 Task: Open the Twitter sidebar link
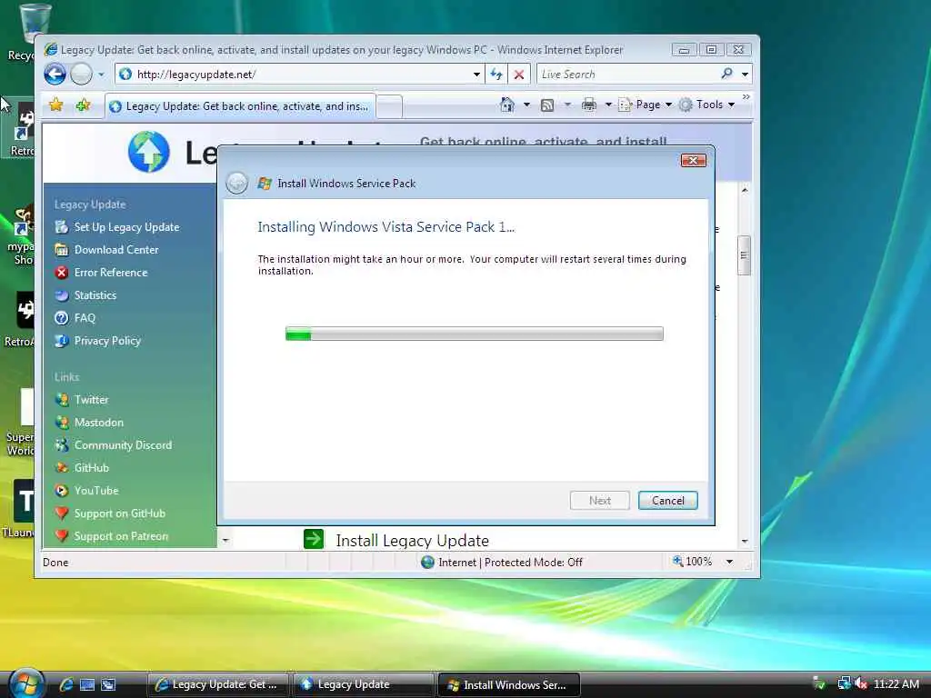click(92, 400)
